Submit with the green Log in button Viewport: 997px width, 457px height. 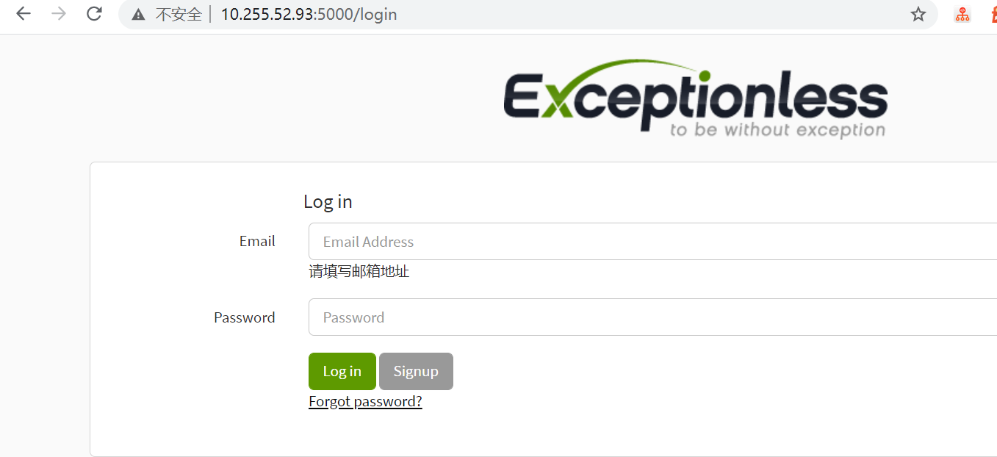pyautogui.click(x=342, y=371)
